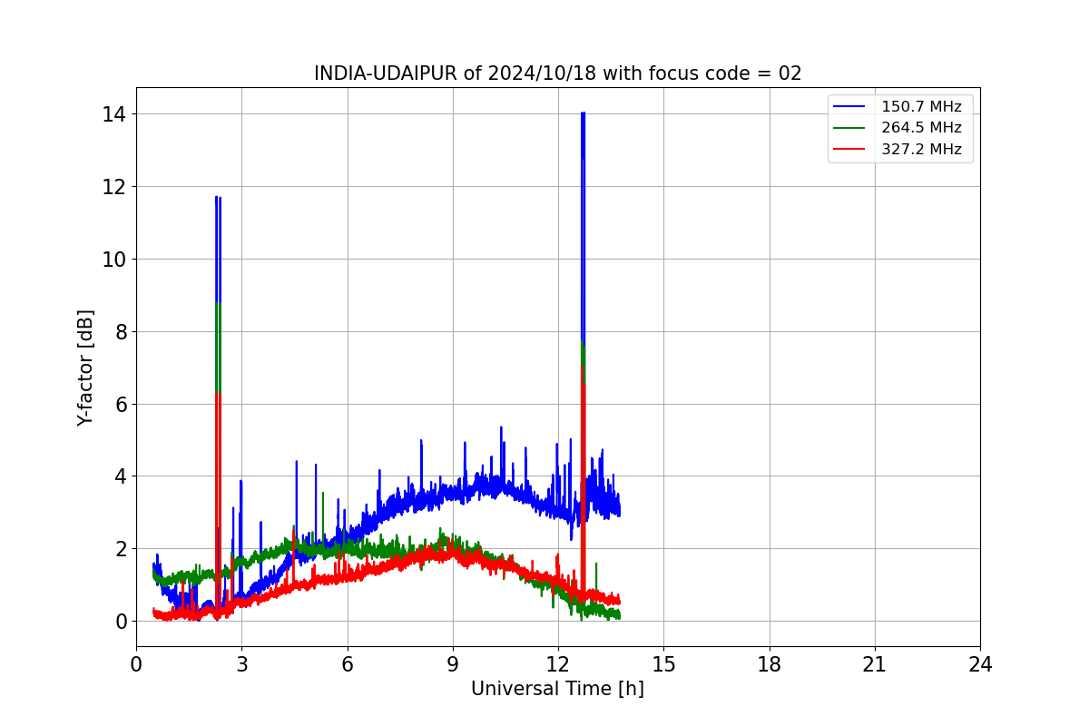The width and height of the screenshot is (1089, 726).
Task: Click x-axis tick label 18
Action: [x=770, y=664]
